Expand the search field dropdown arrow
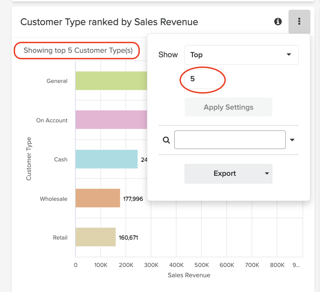Viewport: 320px width, 292px height. click(x=292, y=139)
